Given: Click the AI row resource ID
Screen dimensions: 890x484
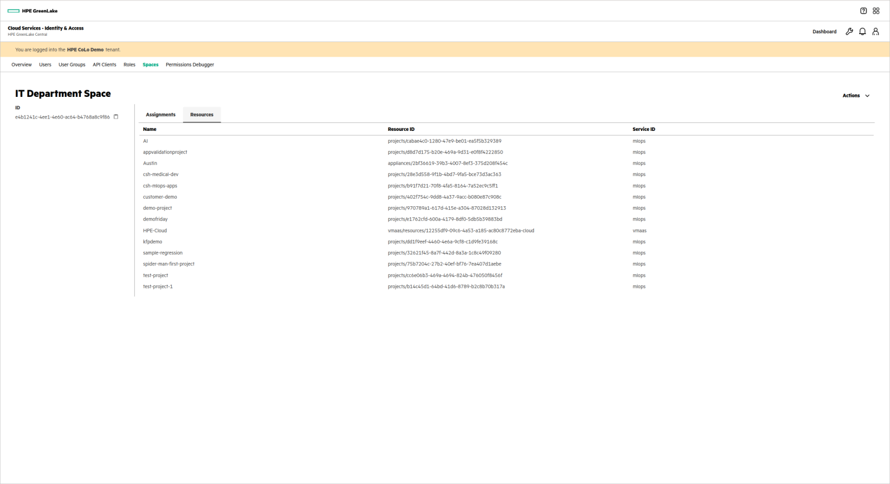Looking at the screenshot, I should [x=444, y=141].
